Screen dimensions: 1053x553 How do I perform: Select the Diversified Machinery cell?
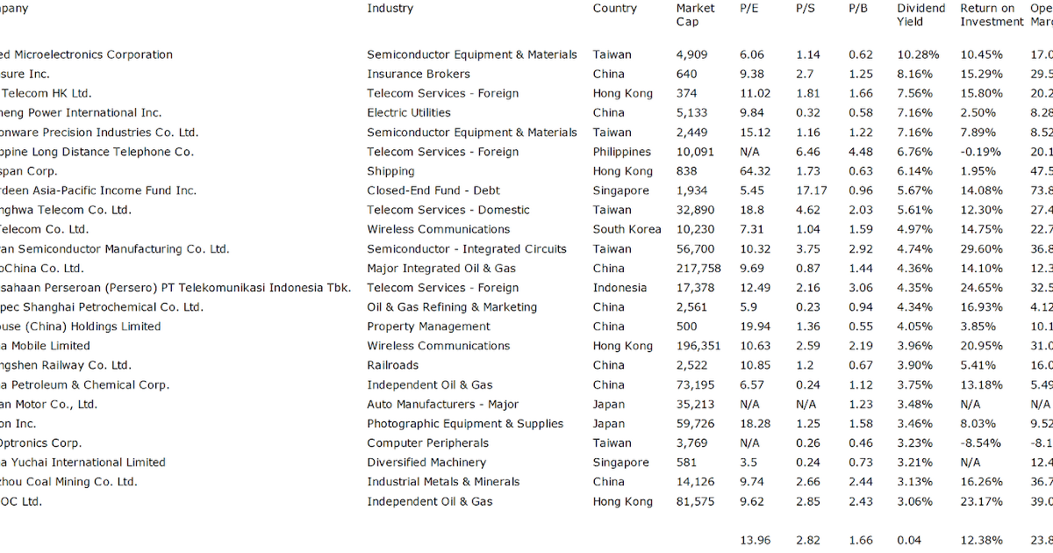click(426, 463)
